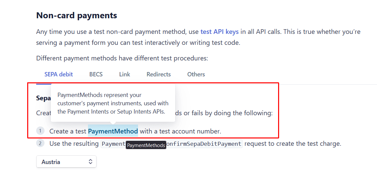The image size is (377, 171).
Task: Open the Austria country dropdown
Action: point(66,162)
